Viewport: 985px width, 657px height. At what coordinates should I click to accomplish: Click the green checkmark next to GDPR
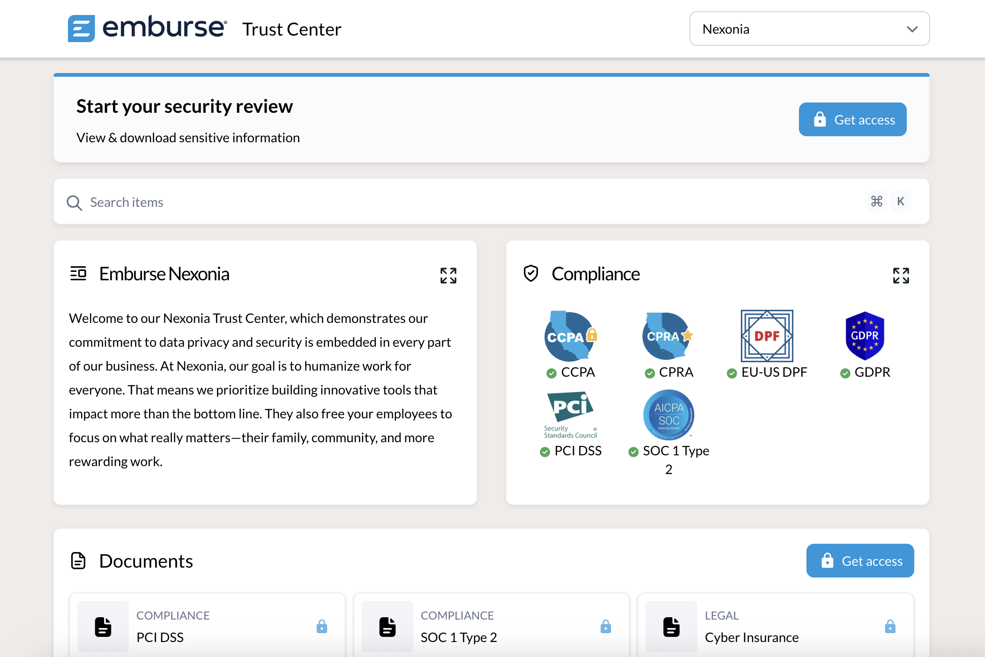point(845,373)
